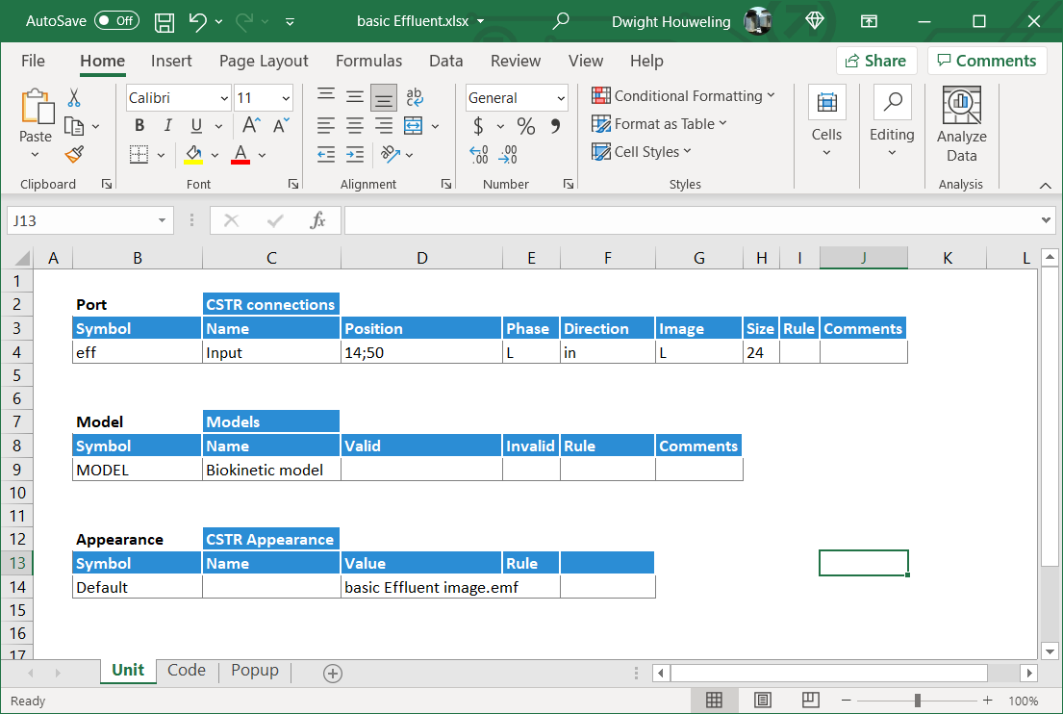
Task: Switch to Page Break Preview view
Action: 811,700
